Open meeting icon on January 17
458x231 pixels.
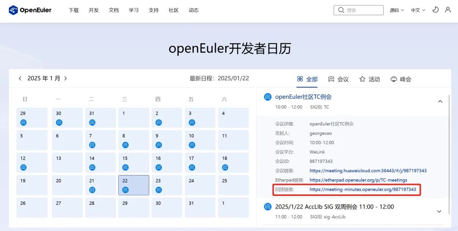click(x=192, y=167)
